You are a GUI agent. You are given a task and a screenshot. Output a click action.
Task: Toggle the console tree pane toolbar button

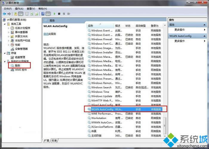(x=21, y=14)
